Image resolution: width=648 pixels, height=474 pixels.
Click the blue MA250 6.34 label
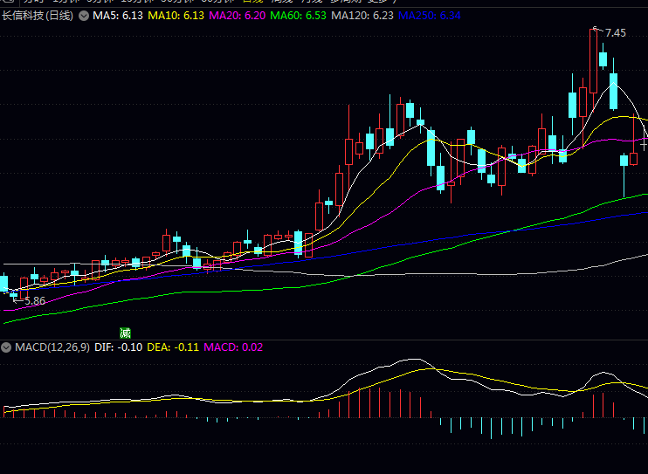[431, 16]
